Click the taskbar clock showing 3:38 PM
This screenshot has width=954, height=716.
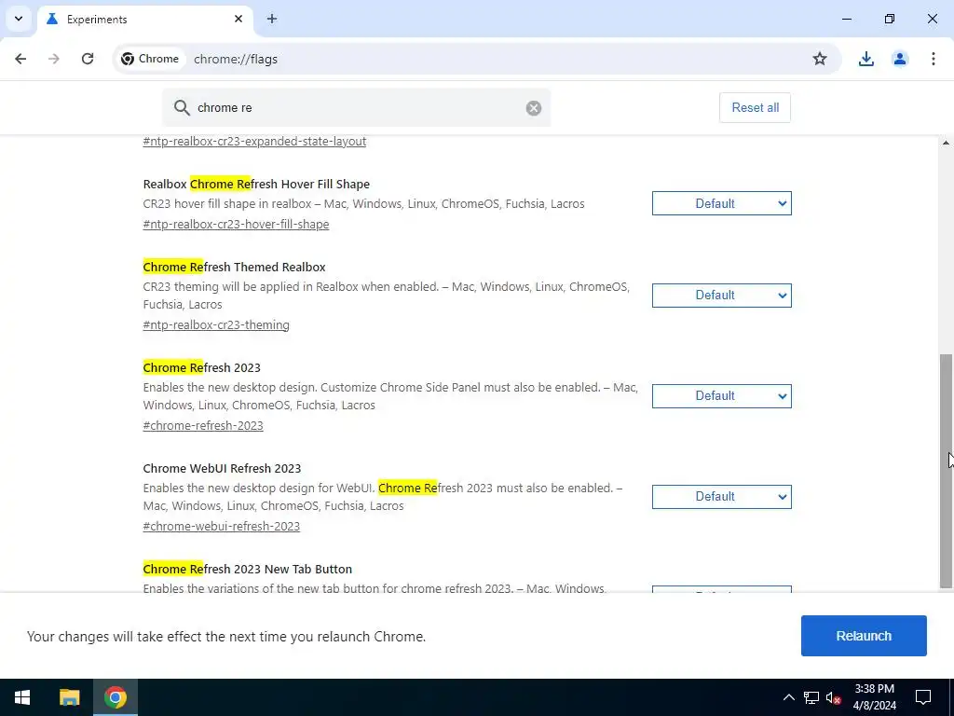pos(874,697)
